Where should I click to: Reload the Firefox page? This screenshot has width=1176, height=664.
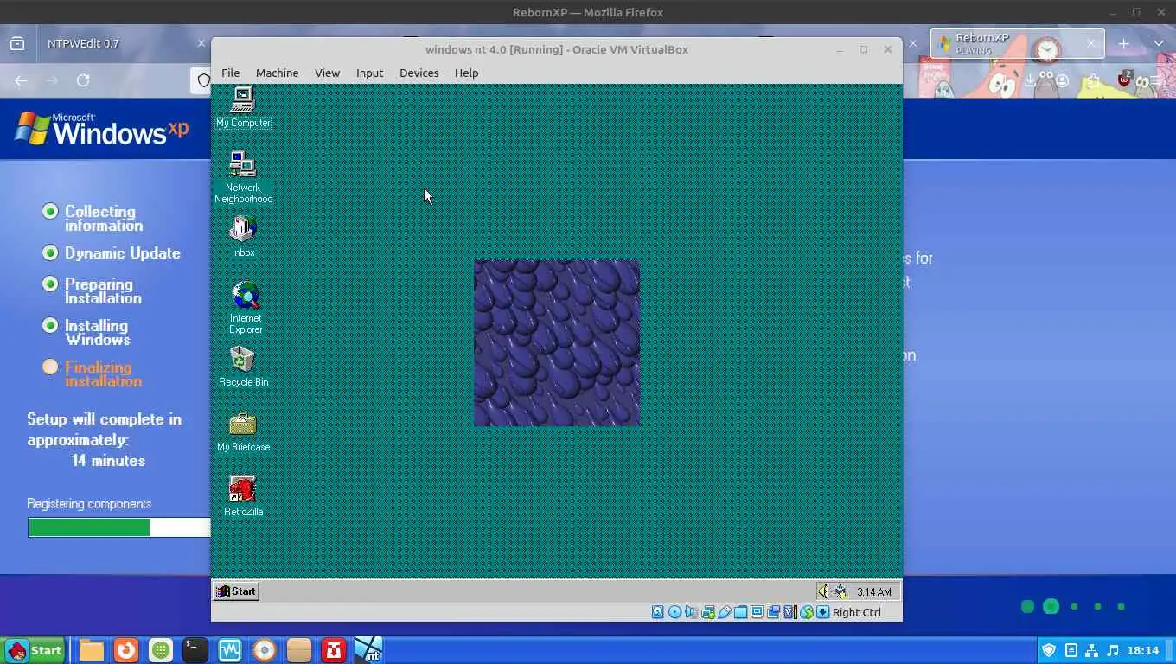83,80
